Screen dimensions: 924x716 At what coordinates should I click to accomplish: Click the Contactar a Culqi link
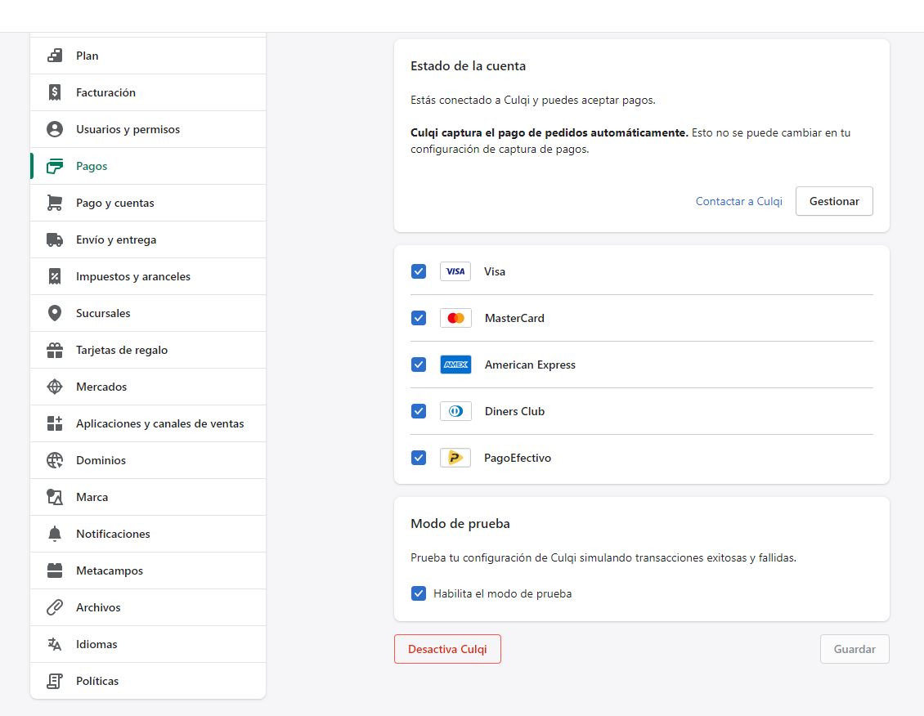click(x=738, y=201)
